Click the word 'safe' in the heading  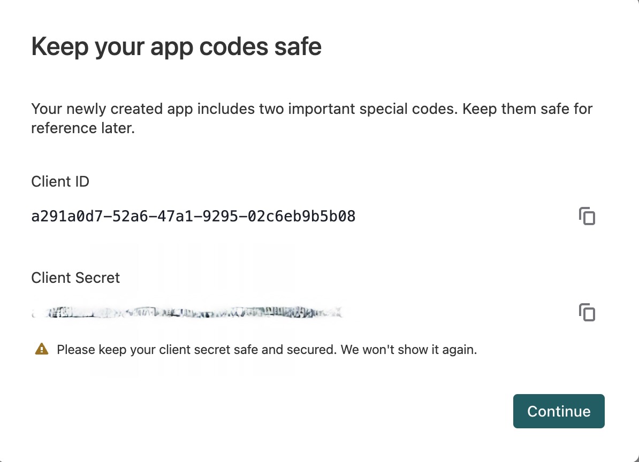[298, 47]
